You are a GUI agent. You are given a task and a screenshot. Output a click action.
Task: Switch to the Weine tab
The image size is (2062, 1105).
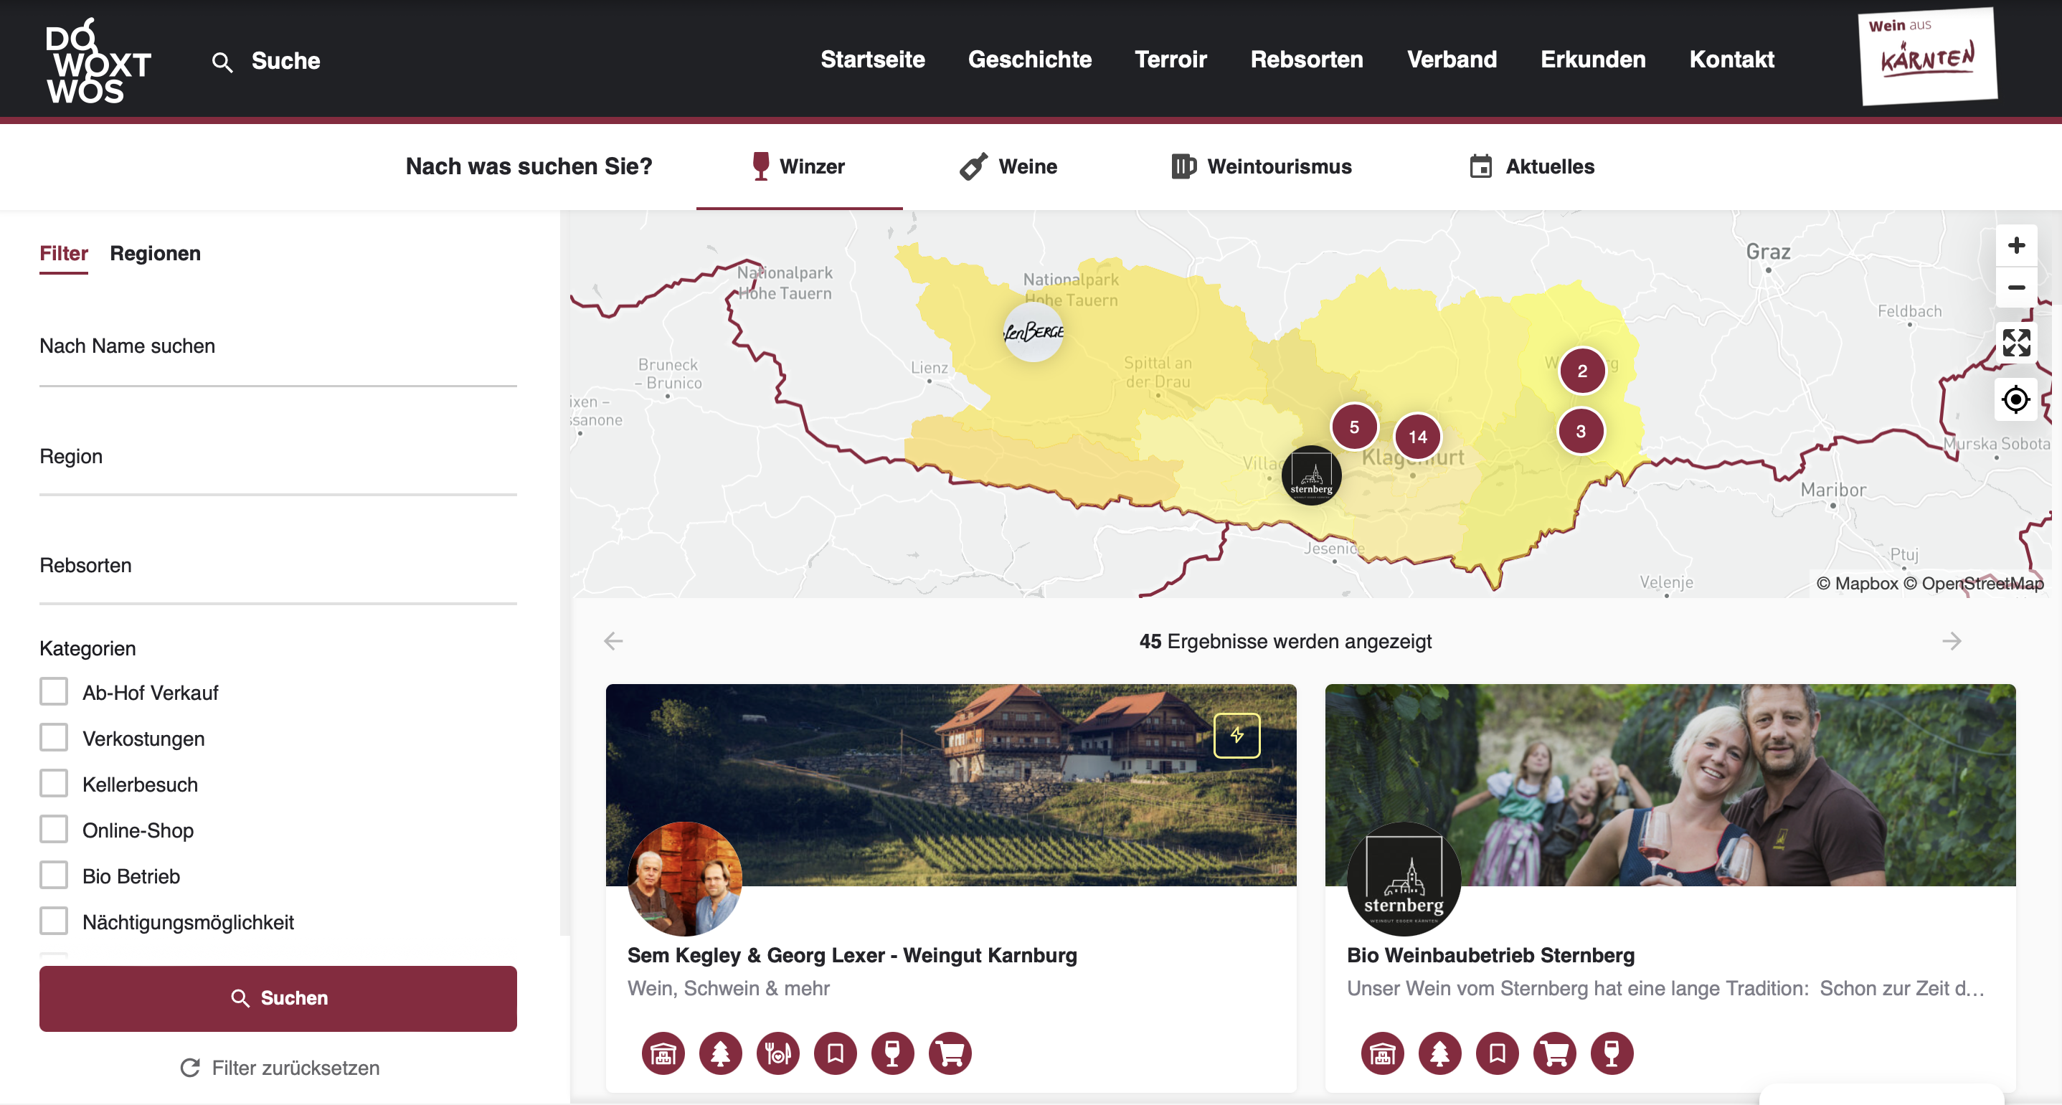(1008, 166)
